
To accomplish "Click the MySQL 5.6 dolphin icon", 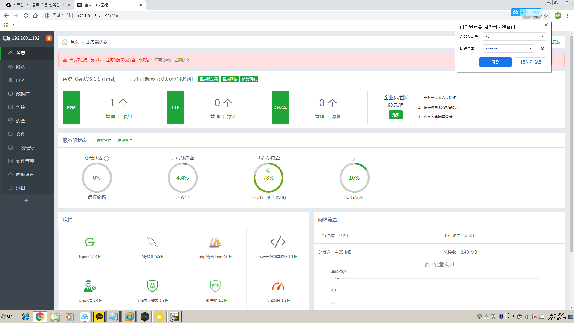I will pos(152,242).
